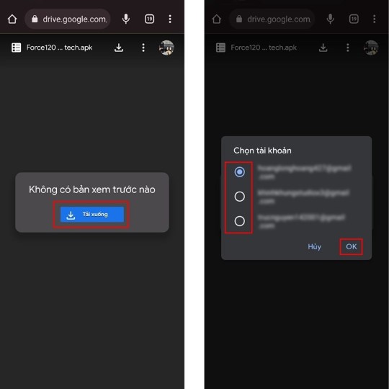Click OK in Chọn tài khoản dialog
This screenshot has width=389, height=389.
[352, 246]
